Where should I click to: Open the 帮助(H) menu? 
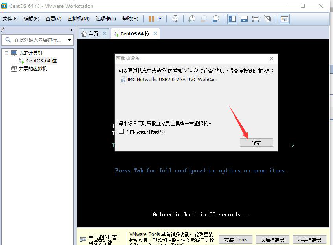(x=130, y=19)
